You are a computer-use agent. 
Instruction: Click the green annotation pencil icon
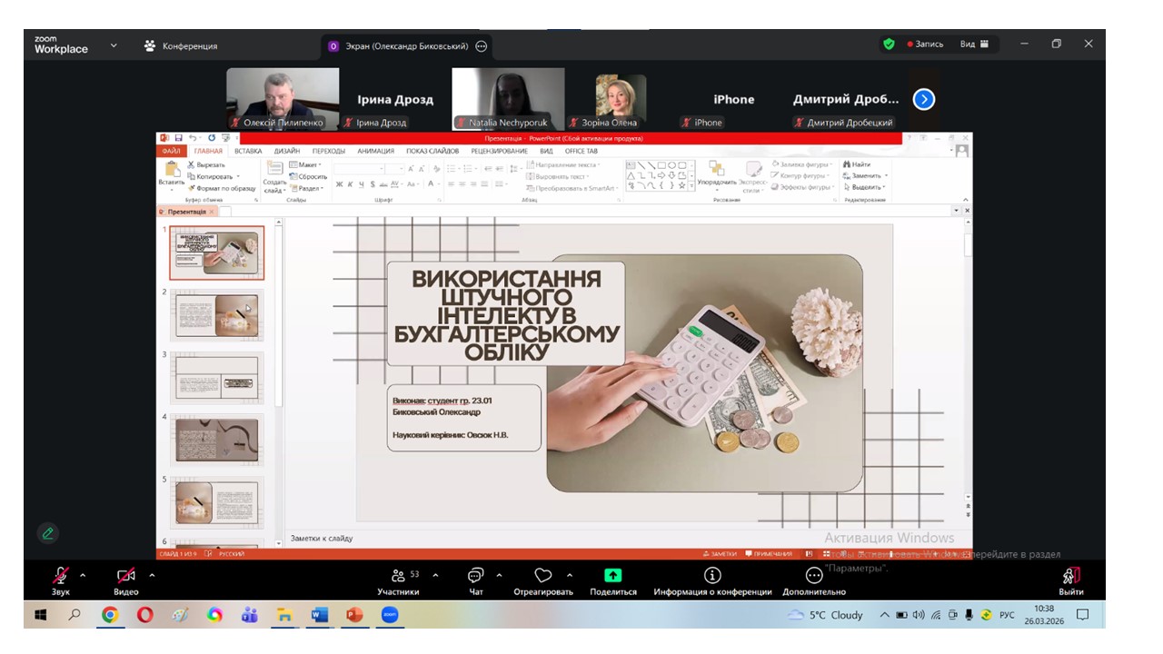point(48,533)
